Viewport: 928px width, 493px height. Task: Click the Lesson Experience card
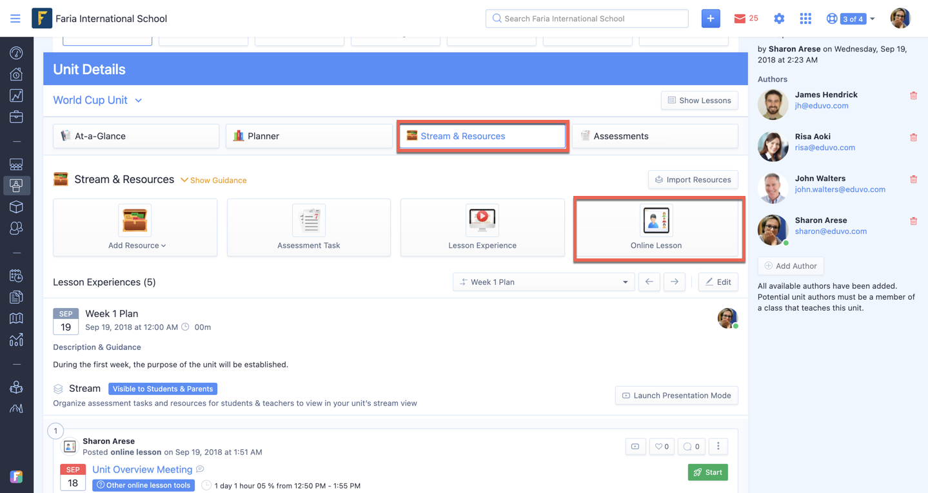coord(482,227)
